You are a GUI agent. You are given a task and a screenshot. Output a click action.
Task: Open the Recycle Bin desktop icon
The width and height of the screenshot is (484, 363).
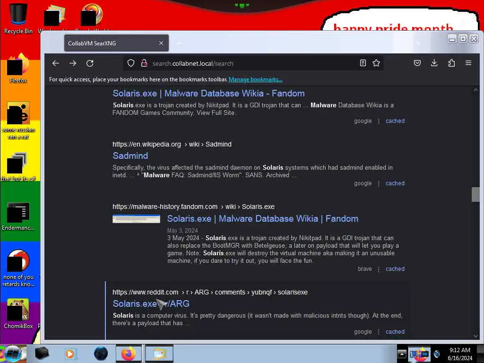click(x=18, y=18)
